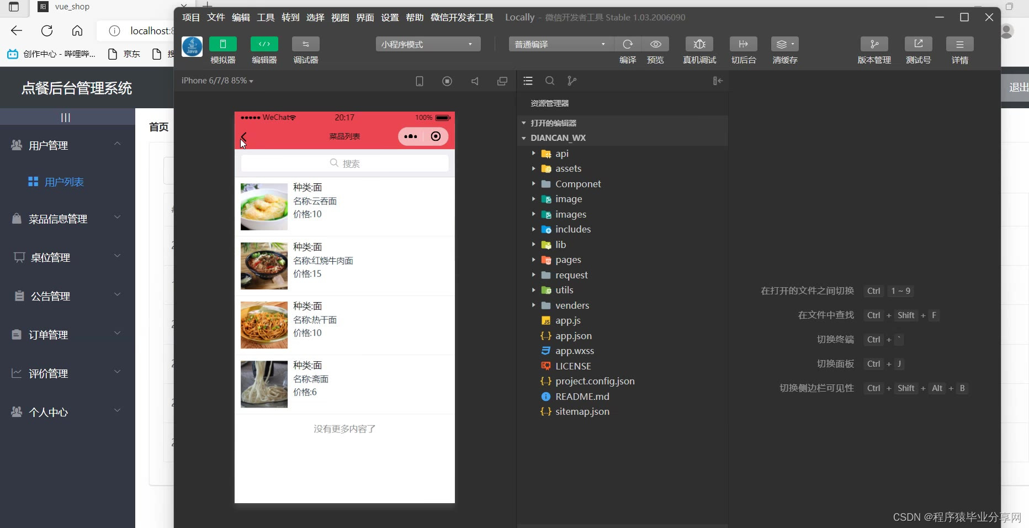This screenshot has height=528, width=1029.
Task: Tap the 红烧牛肉面 dish thumbnail
Action: pyautogui.click(x=264, y=266)
